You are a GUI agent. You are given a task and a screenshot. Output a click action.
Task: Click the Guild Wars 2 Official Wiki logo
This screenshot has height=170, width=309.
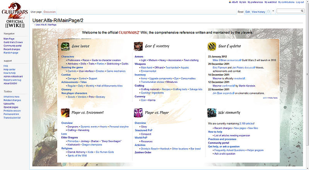point(15,15)
